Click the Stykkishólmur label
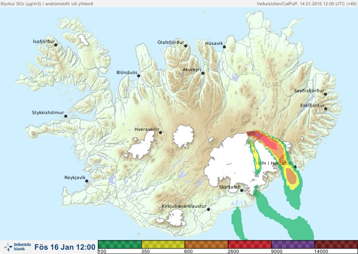This screenshot has height=254, width=358. (48, 113)
